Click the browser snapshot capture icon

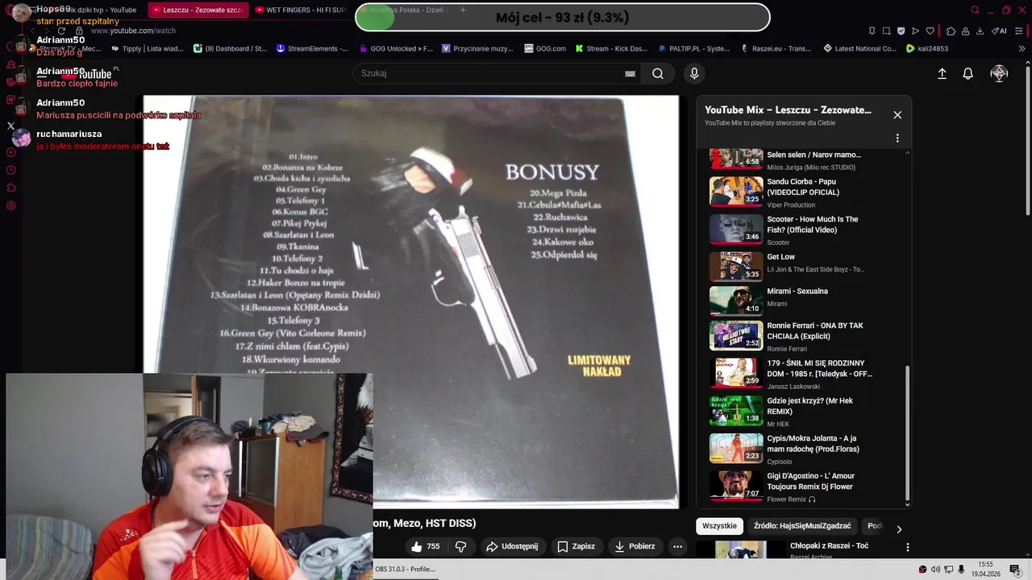coord(886,31)
